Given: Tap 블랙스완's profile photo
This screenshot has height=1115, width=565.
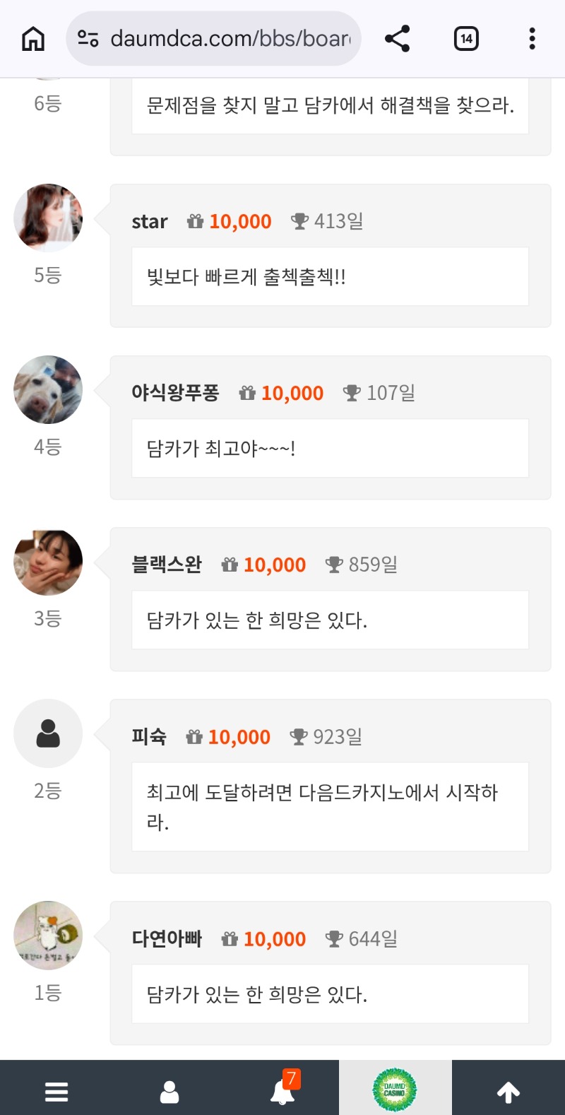Looking at the screenshot, I should point(48,562).
